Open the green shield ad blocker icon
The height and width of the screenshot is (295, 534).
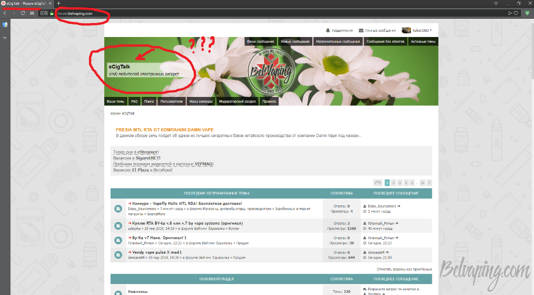tap(527, 13)
